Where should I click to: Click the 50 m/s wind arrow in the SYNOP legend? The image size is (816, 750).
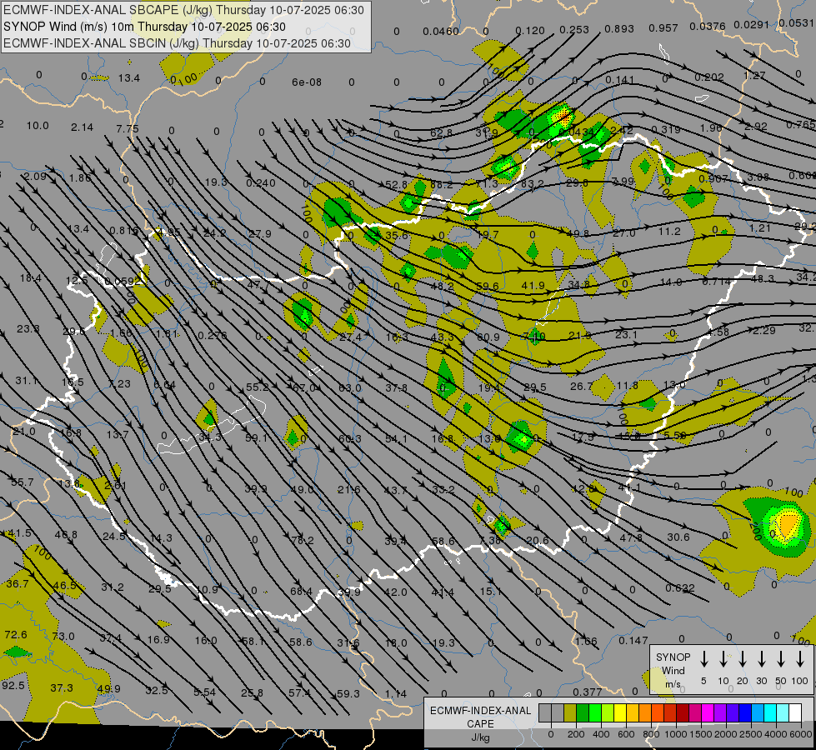[x=781, y=658]
